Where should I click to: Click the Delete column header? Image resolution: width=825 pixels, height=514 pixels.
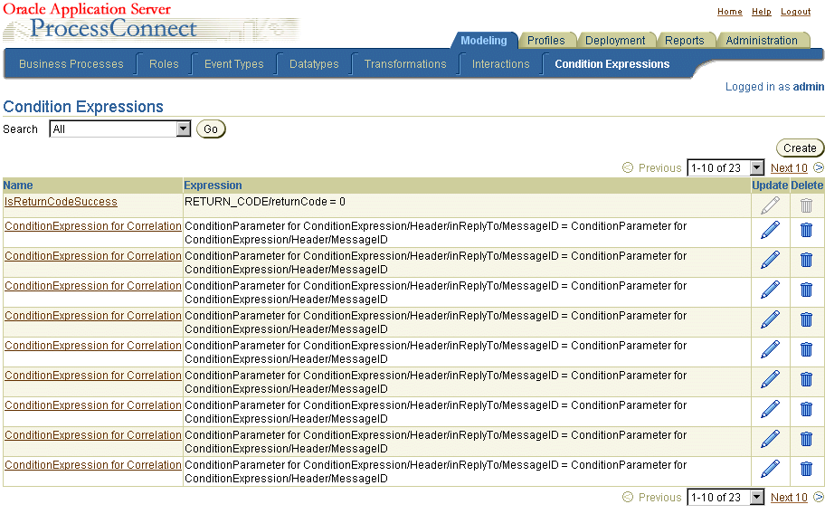(807, 186)
